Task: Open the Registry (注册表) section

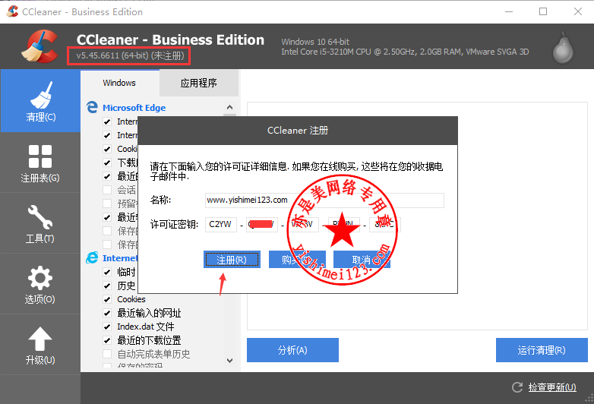Action: (x=40, y=163)
